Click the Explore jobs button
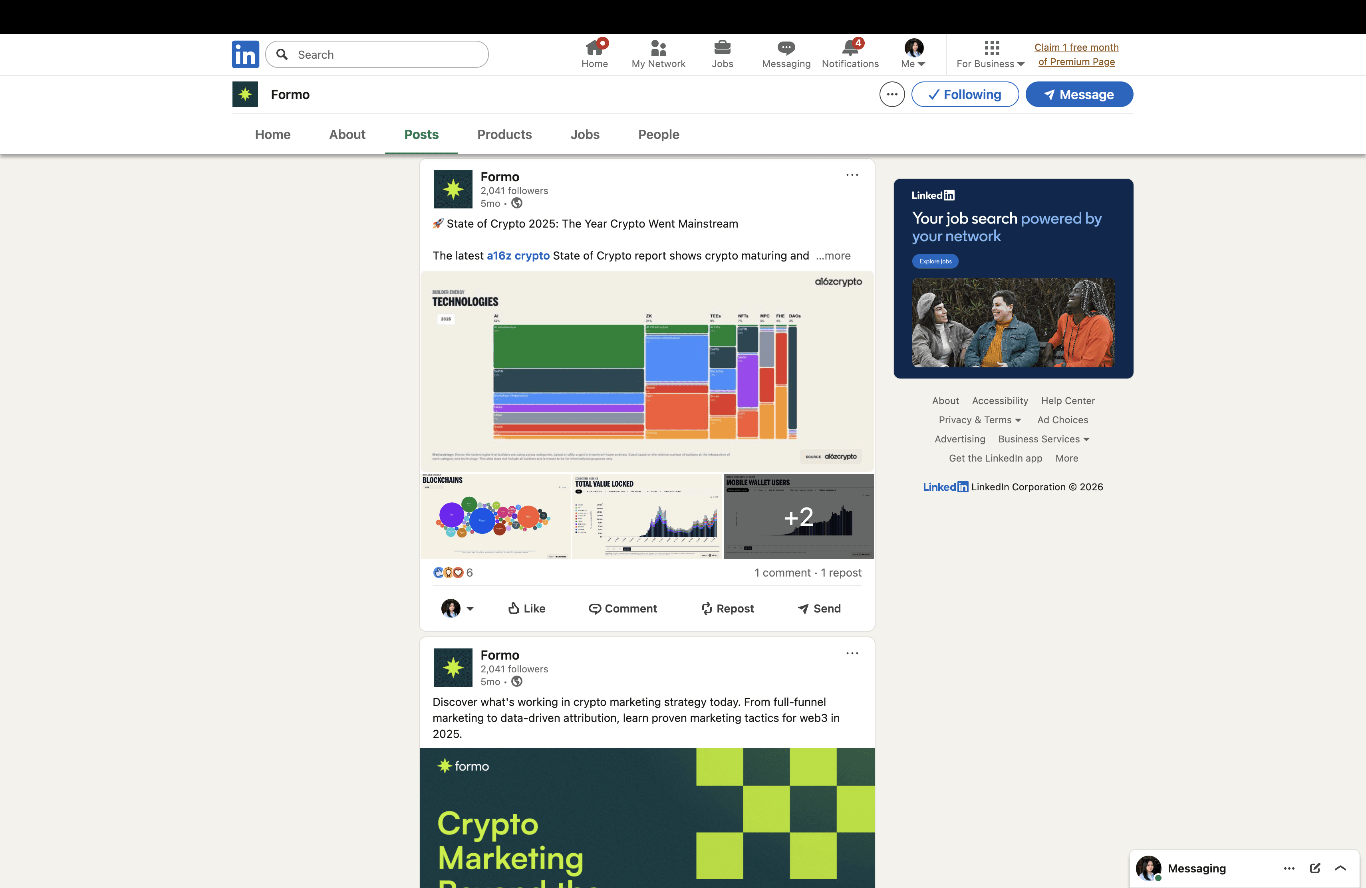The height and width of the screenshot is (888, 1366). click(934, 261)
